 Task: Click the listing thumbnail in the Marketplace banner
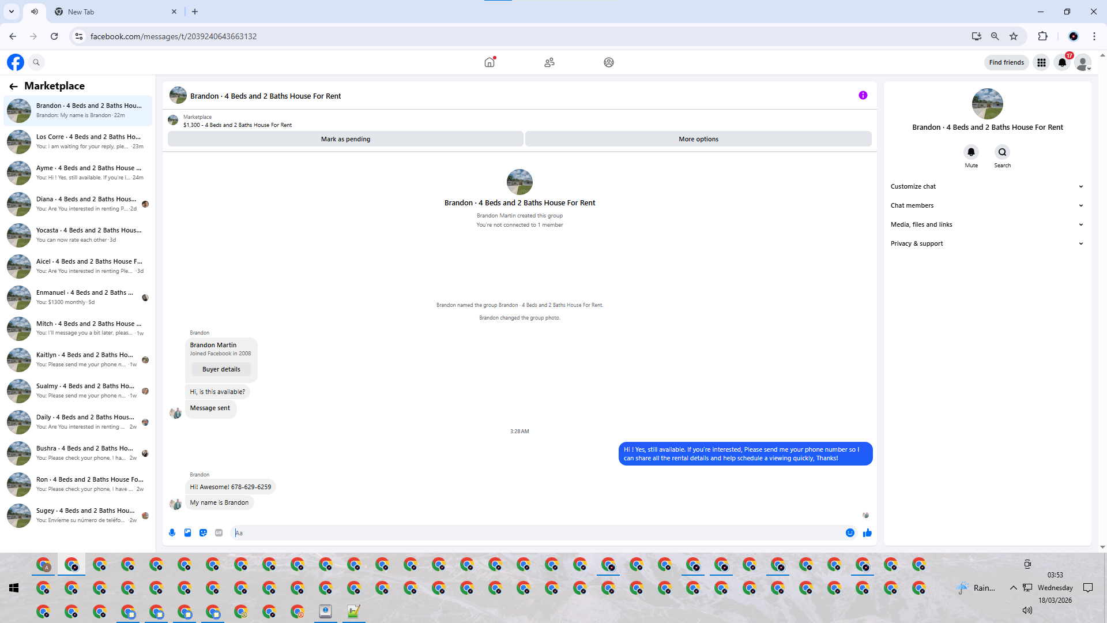pyautogui.click(x=173, y=121)
